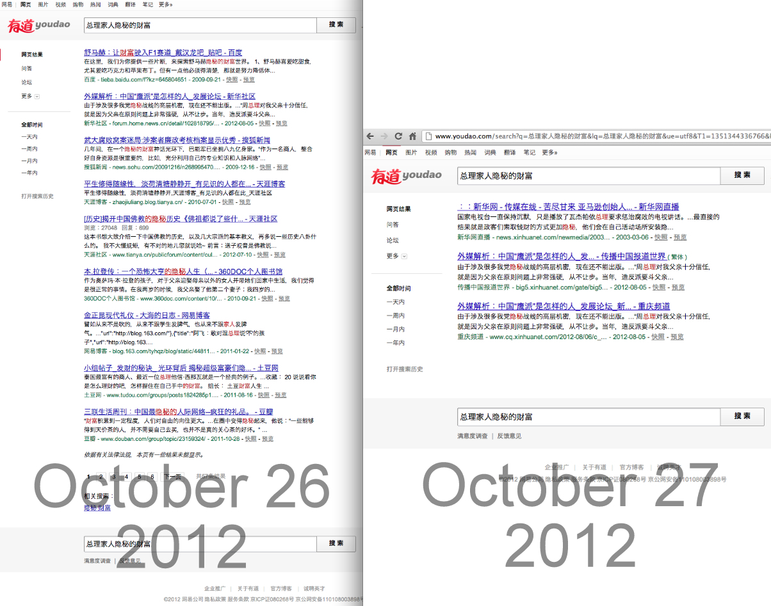771x606 pixels.
Task: Open the 小组帖子 发财的秘诀 土豆网 result
Action: (x=181, y=369)
